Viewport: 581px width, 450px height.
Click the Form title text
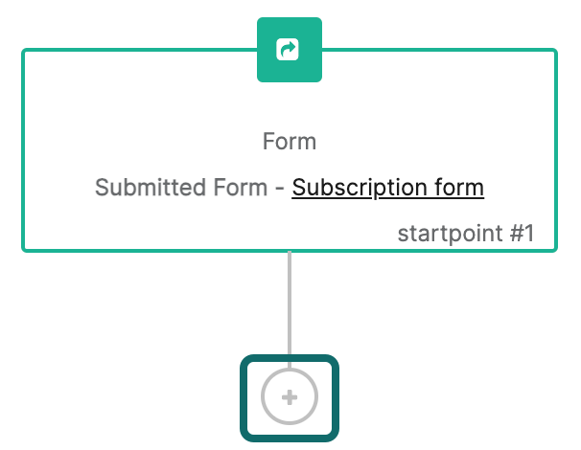(x=290, y=142)
